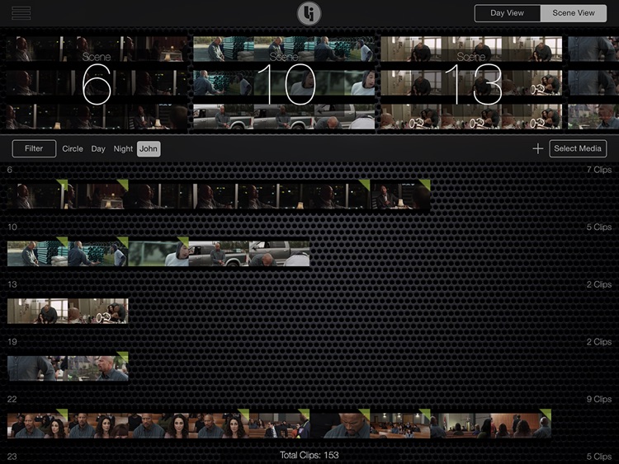Image resolution: width=619 pixels, height=464 pixels.
Task: Select second clip in scene 19 row
Action: 98,368
